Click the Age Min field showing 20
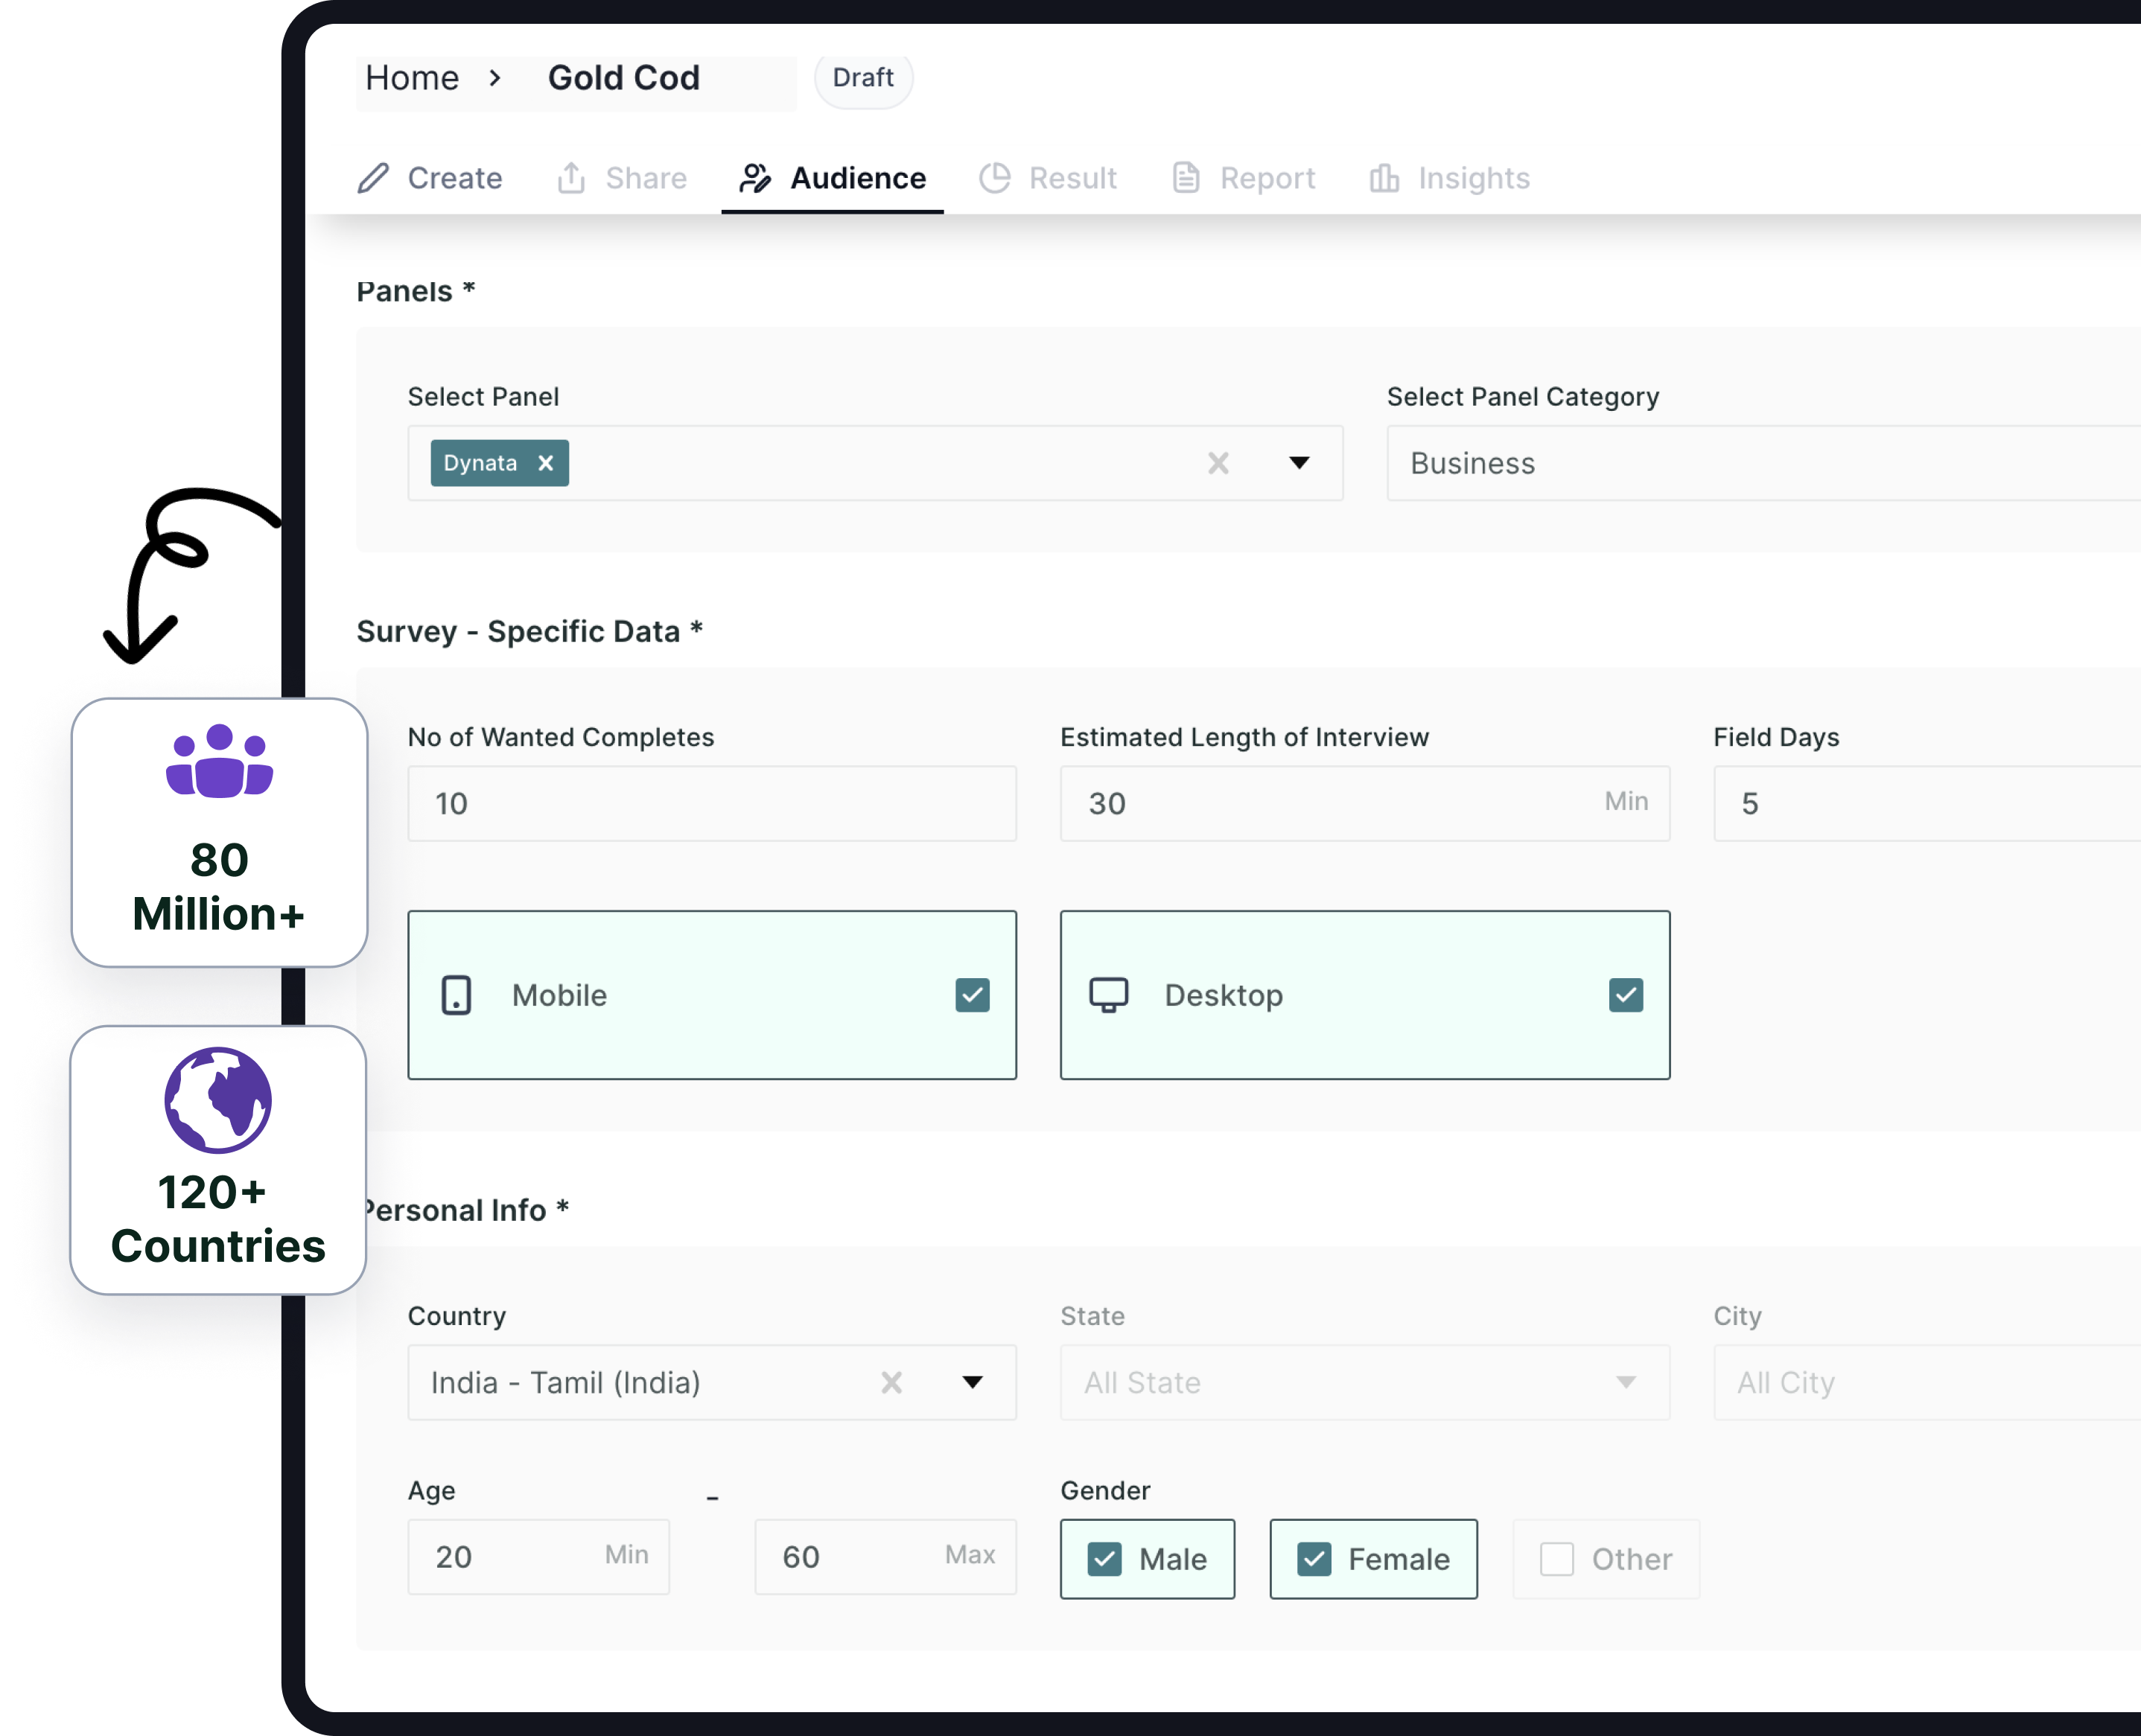Screen dimensions: 2141x1736 coord(538,1556)
